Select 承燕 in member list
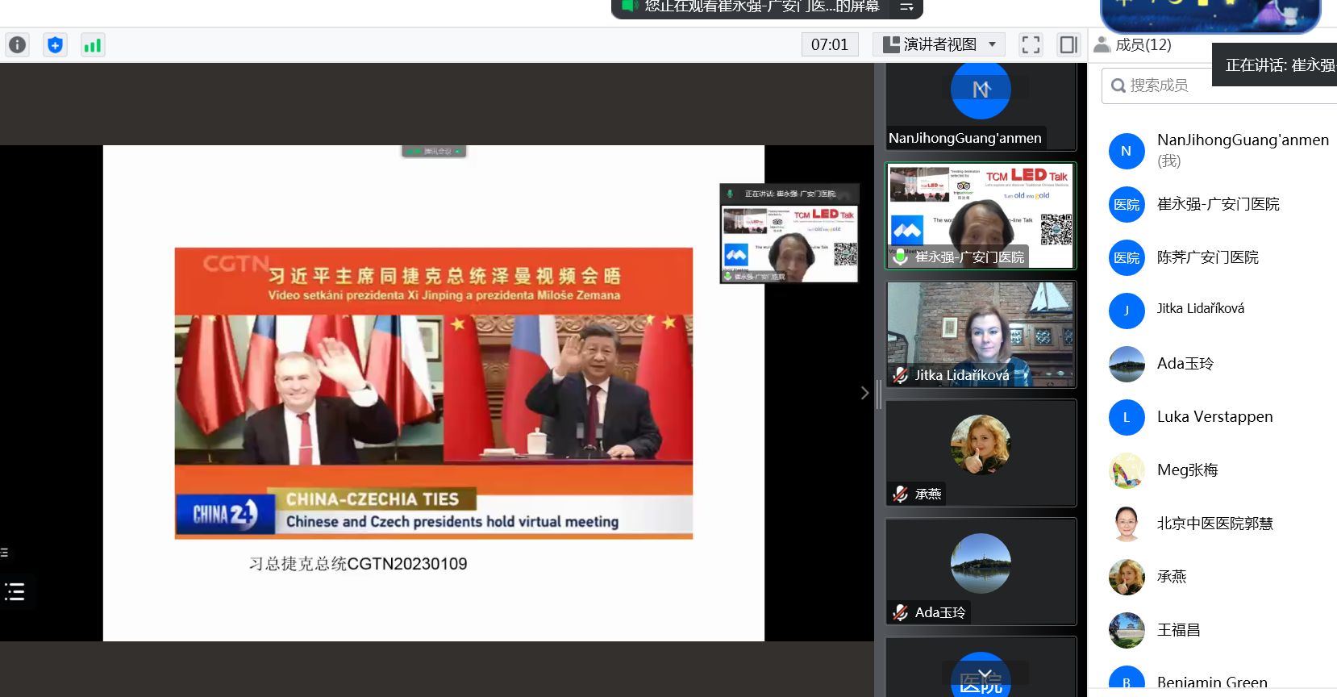The height and width of the screenshot is (697, 1337). click(1218, 577)
